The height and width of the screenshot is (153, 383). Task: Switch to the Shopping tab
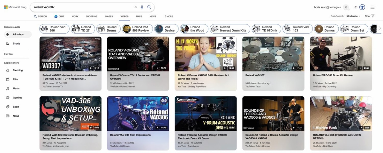tap(92, 16)
